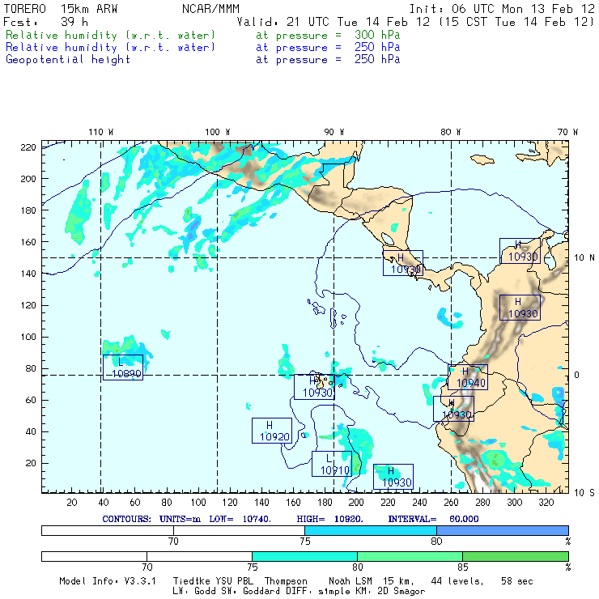Click the 'Fcst: 39 h' forecast hour text
Viewport: 599px width, 599px height.
45,22
